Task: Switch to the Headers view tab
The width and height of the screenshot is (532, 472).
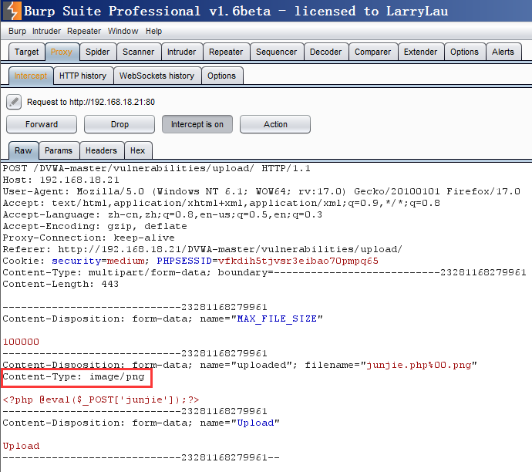Action: coord(101,150)
